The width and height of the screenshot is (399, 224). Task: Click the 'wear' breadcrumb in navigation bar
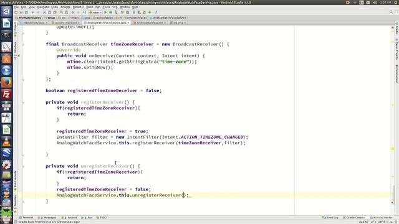point(49,18)
